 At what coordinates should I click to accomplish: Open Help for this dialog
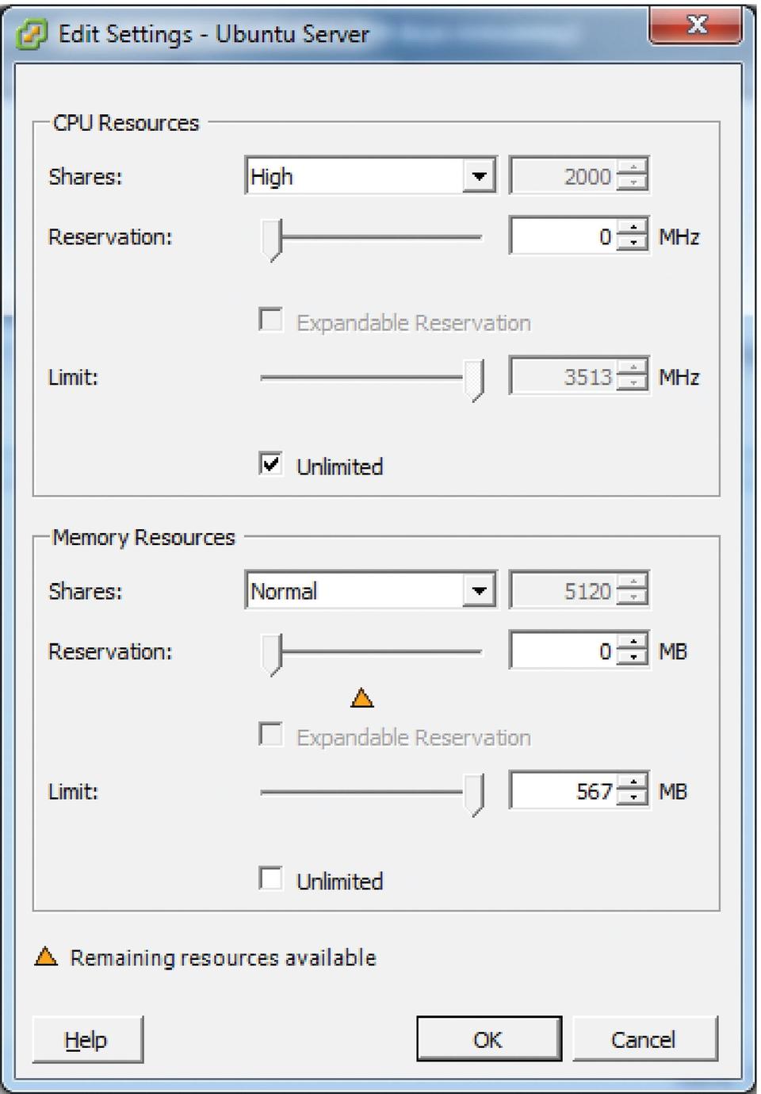point(87,1039)
